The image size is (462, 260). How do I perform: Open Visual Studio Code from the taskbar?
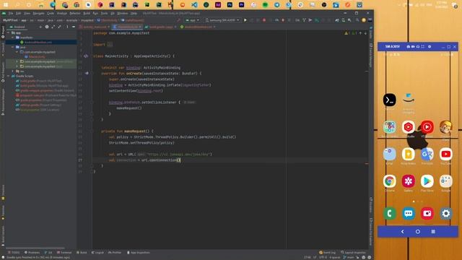pos(194,5)
